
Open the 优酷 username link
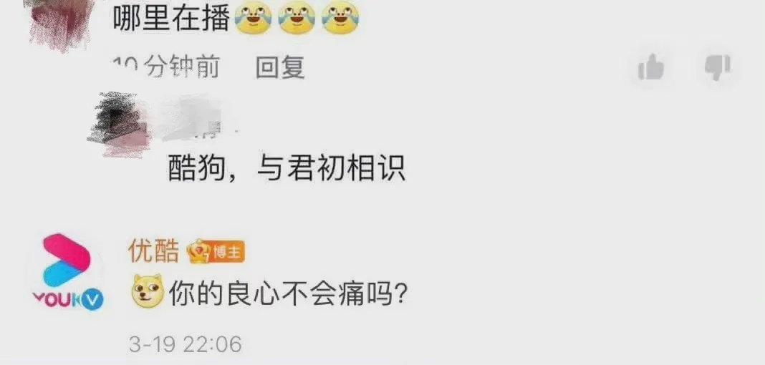(154, 251)
